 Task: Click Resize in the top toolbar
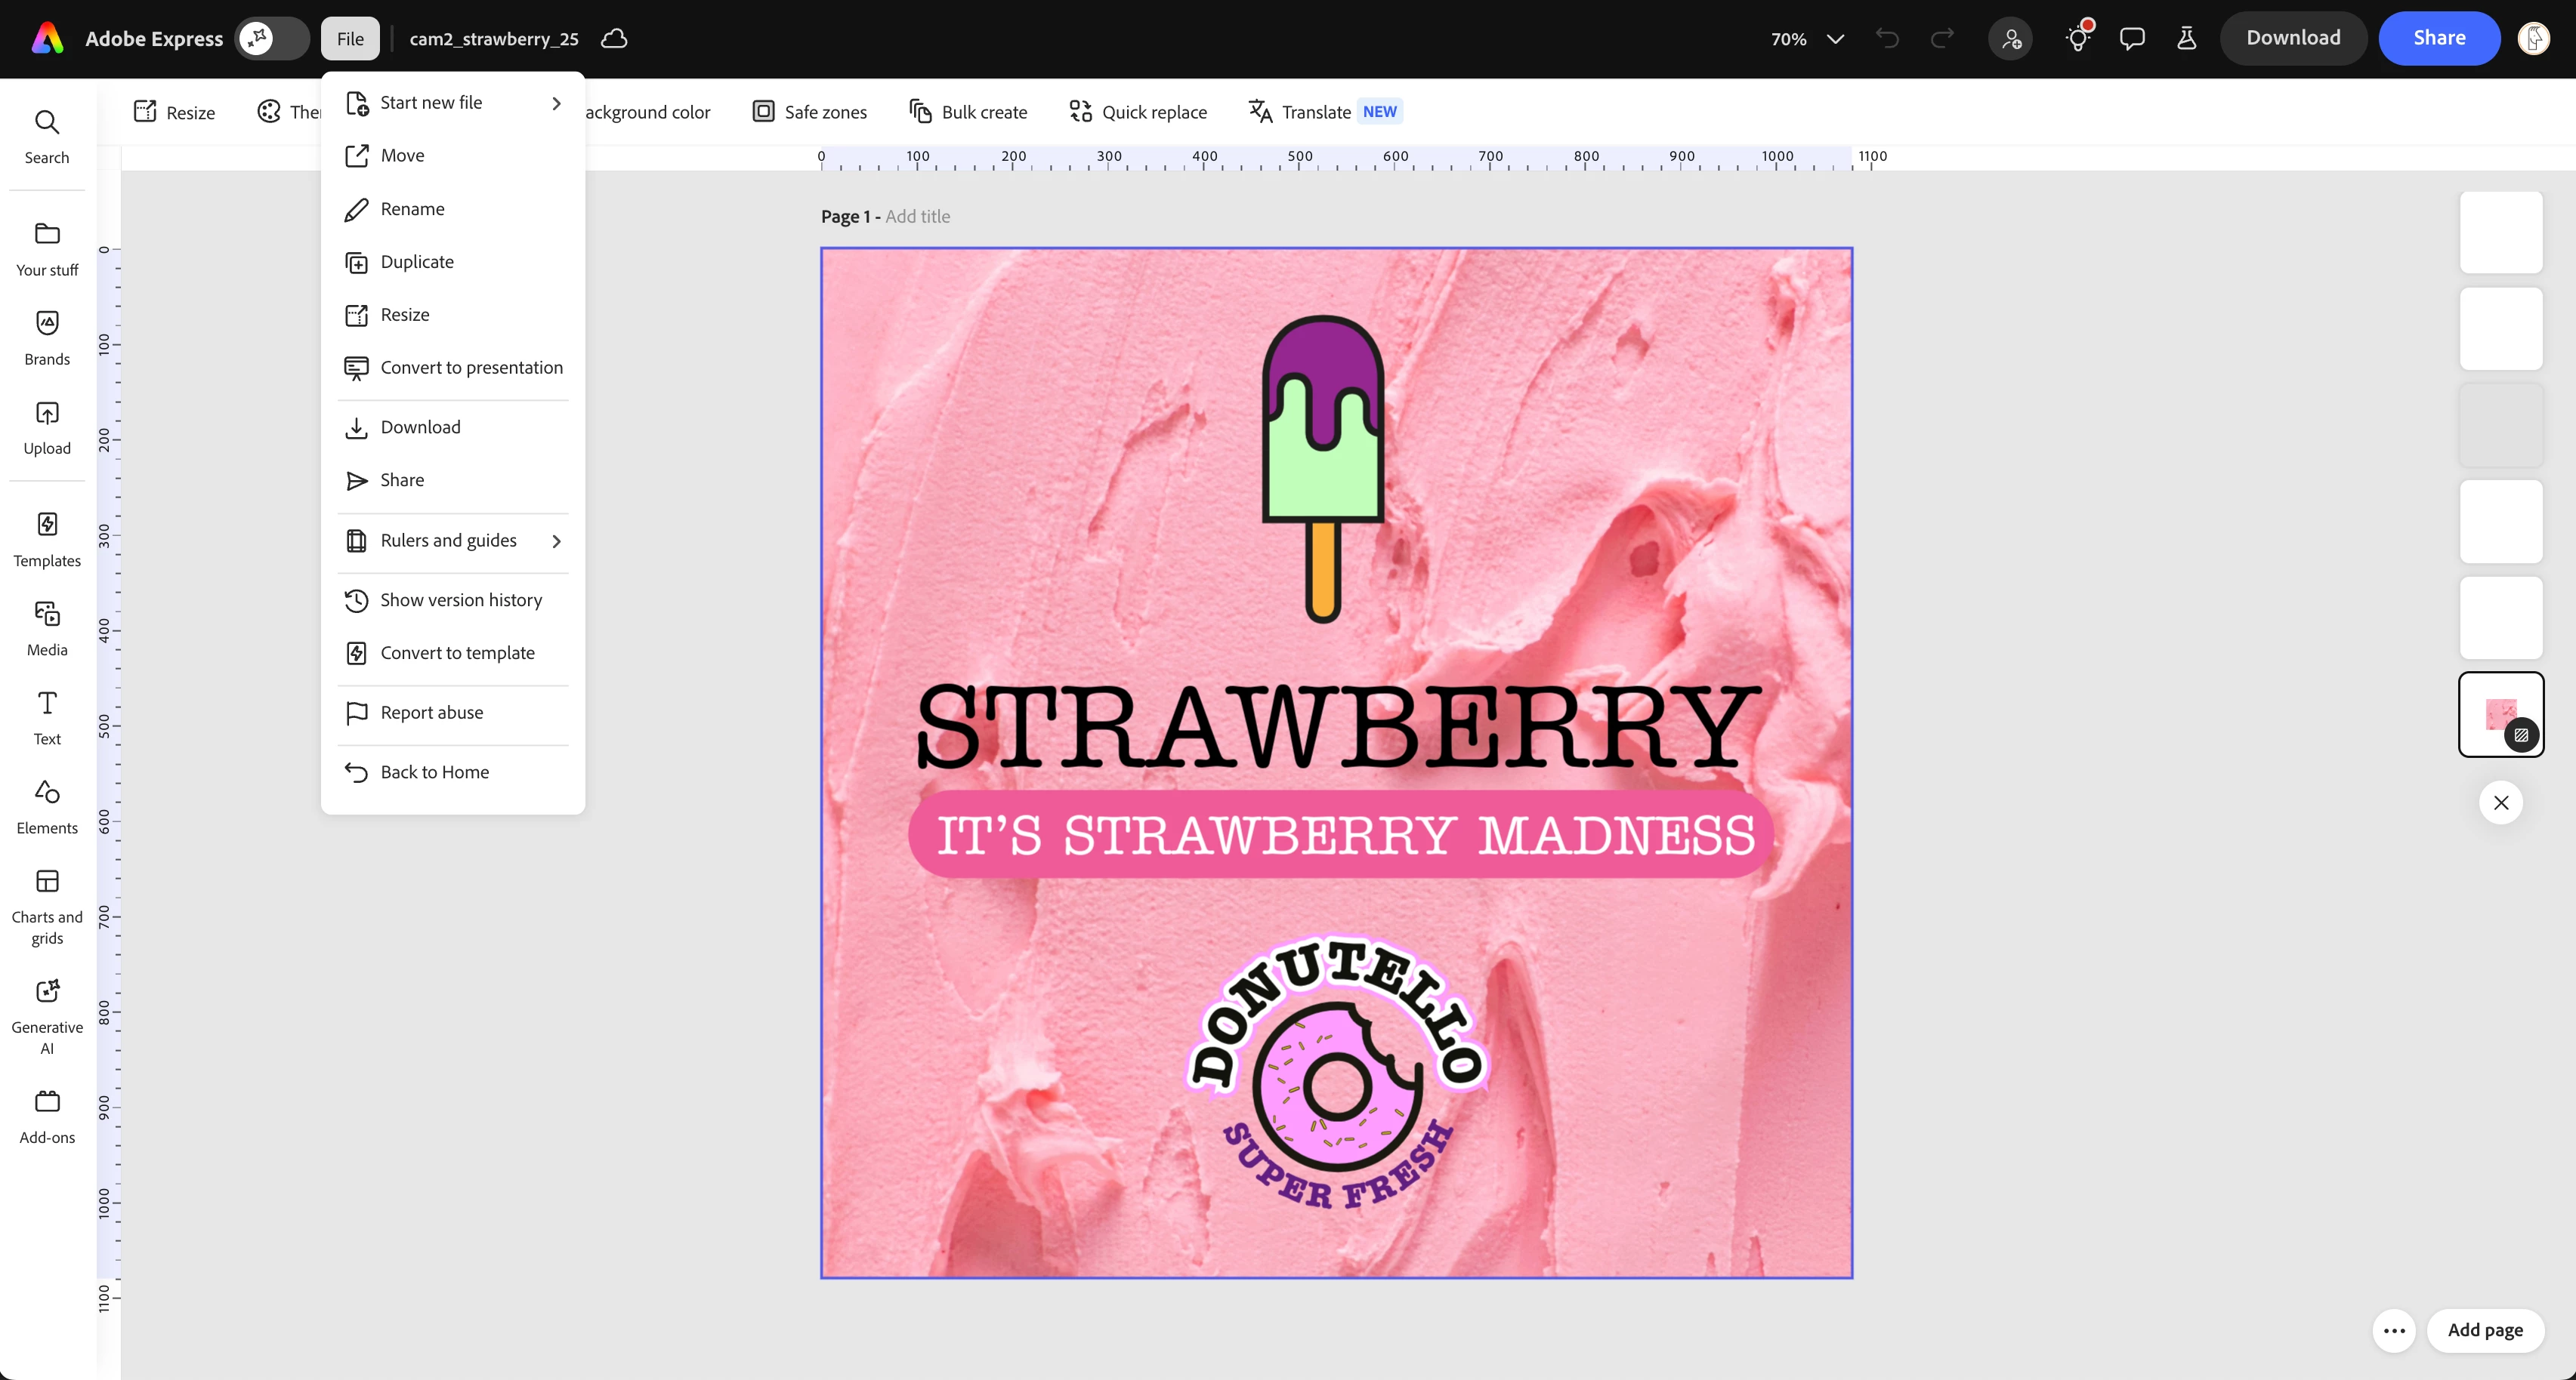(x=175, y=112)
